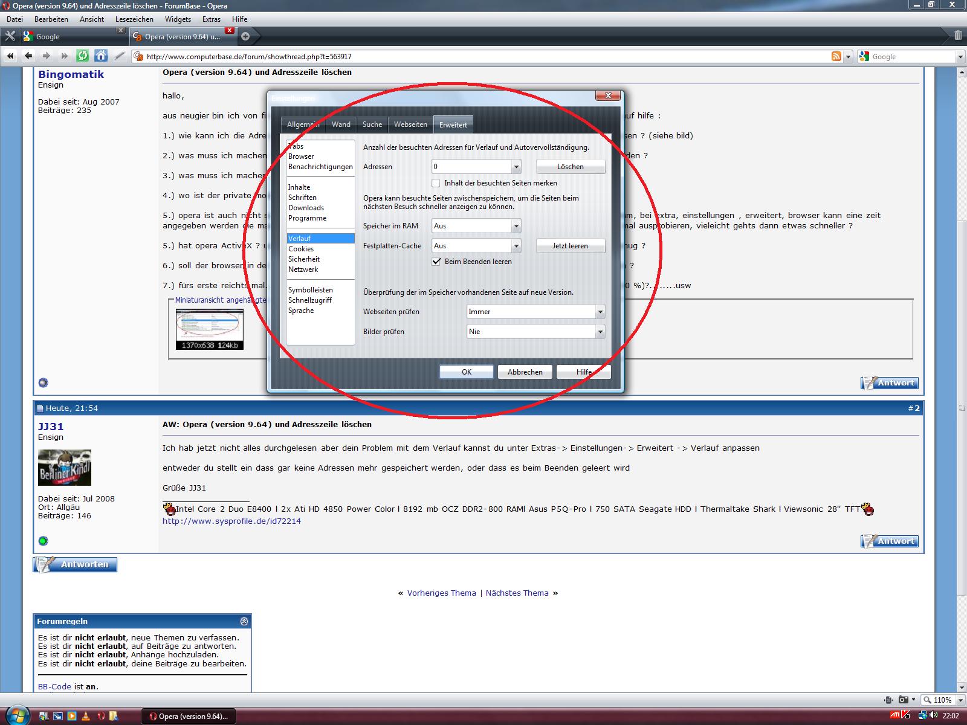Click 'Jetzt leeren' button

[570, 246]
